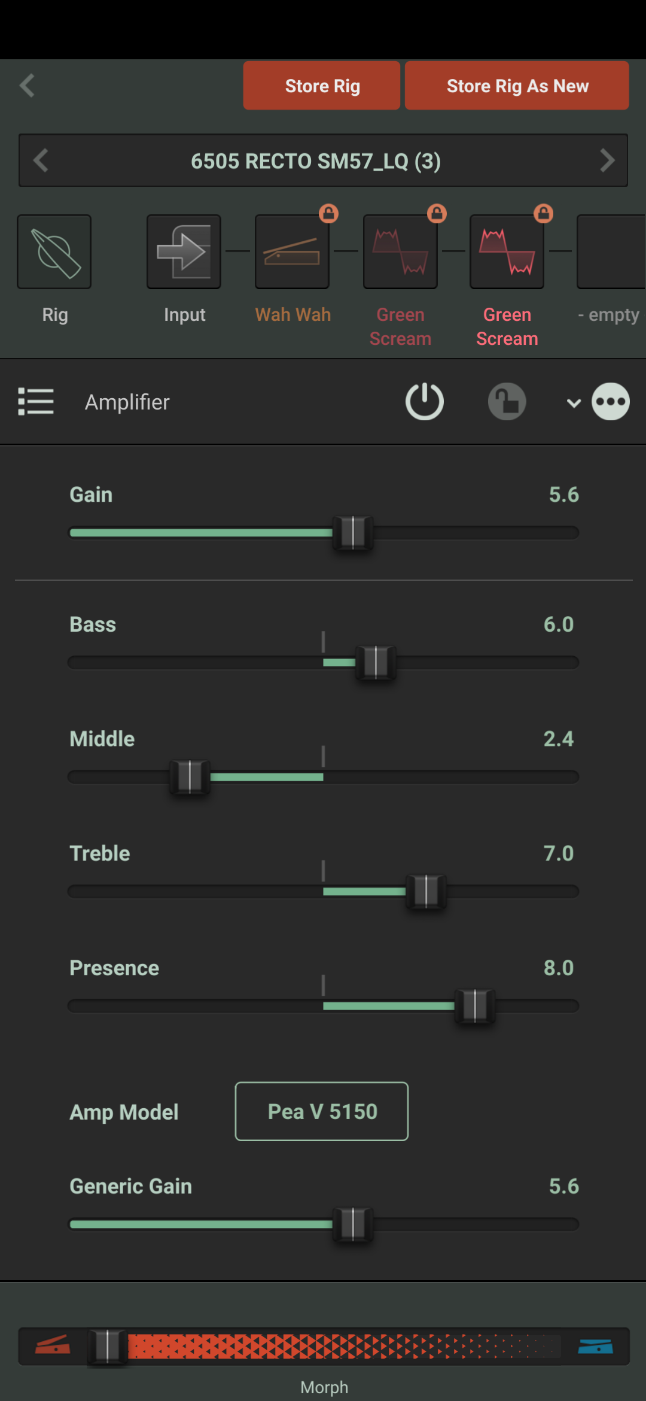Open the Rig module icon
Screen dimensions: 646x1401
[x=54, y=252]
